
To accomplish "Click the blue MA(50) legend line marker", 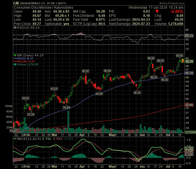I will pos(15,58).
